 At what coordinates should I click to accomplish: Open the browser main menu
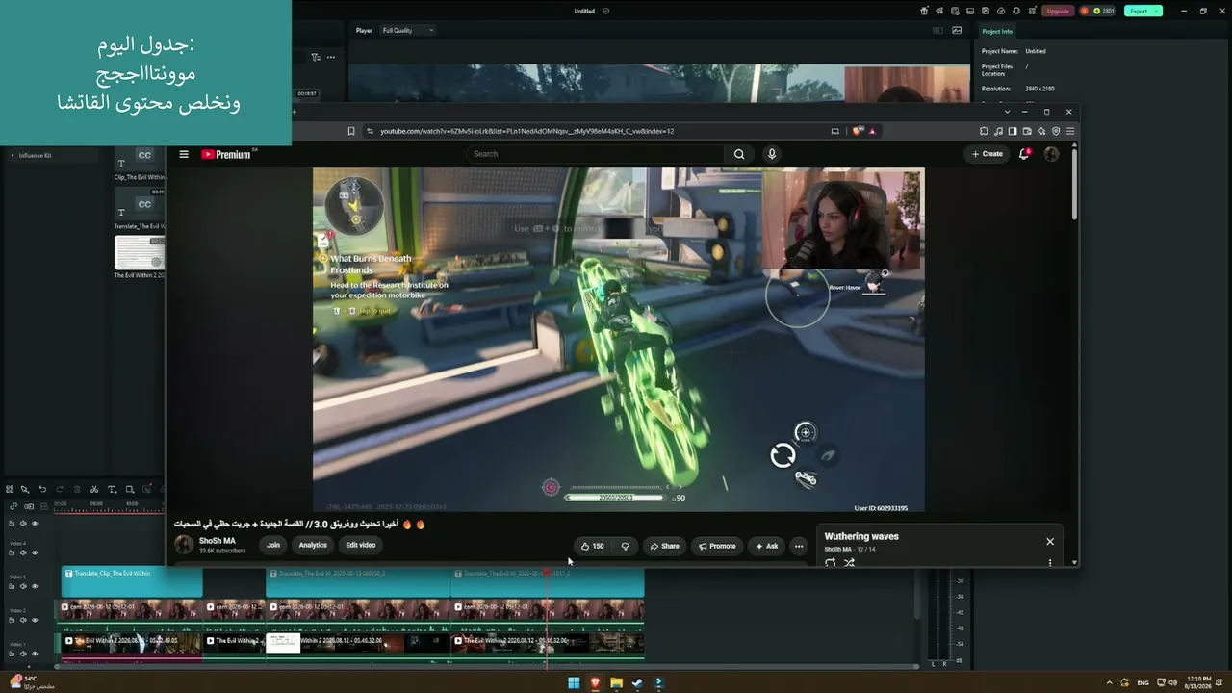(x=1069, y=131)
